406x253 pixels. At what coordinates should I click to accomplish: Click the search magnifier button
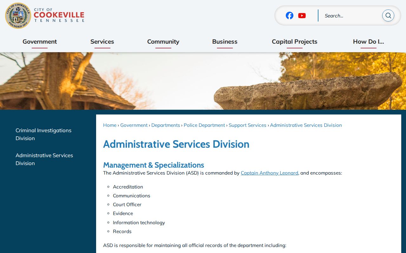pos(388,15)
